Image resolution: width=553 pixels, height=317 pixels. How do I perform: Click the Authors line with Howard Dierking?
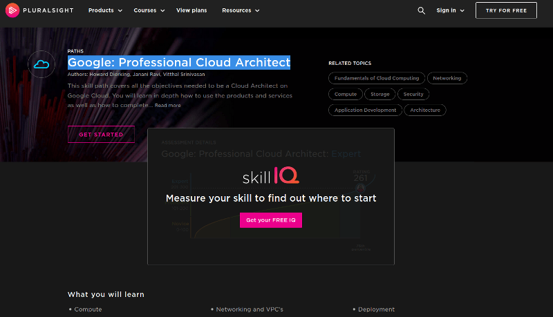click(136, 75)
